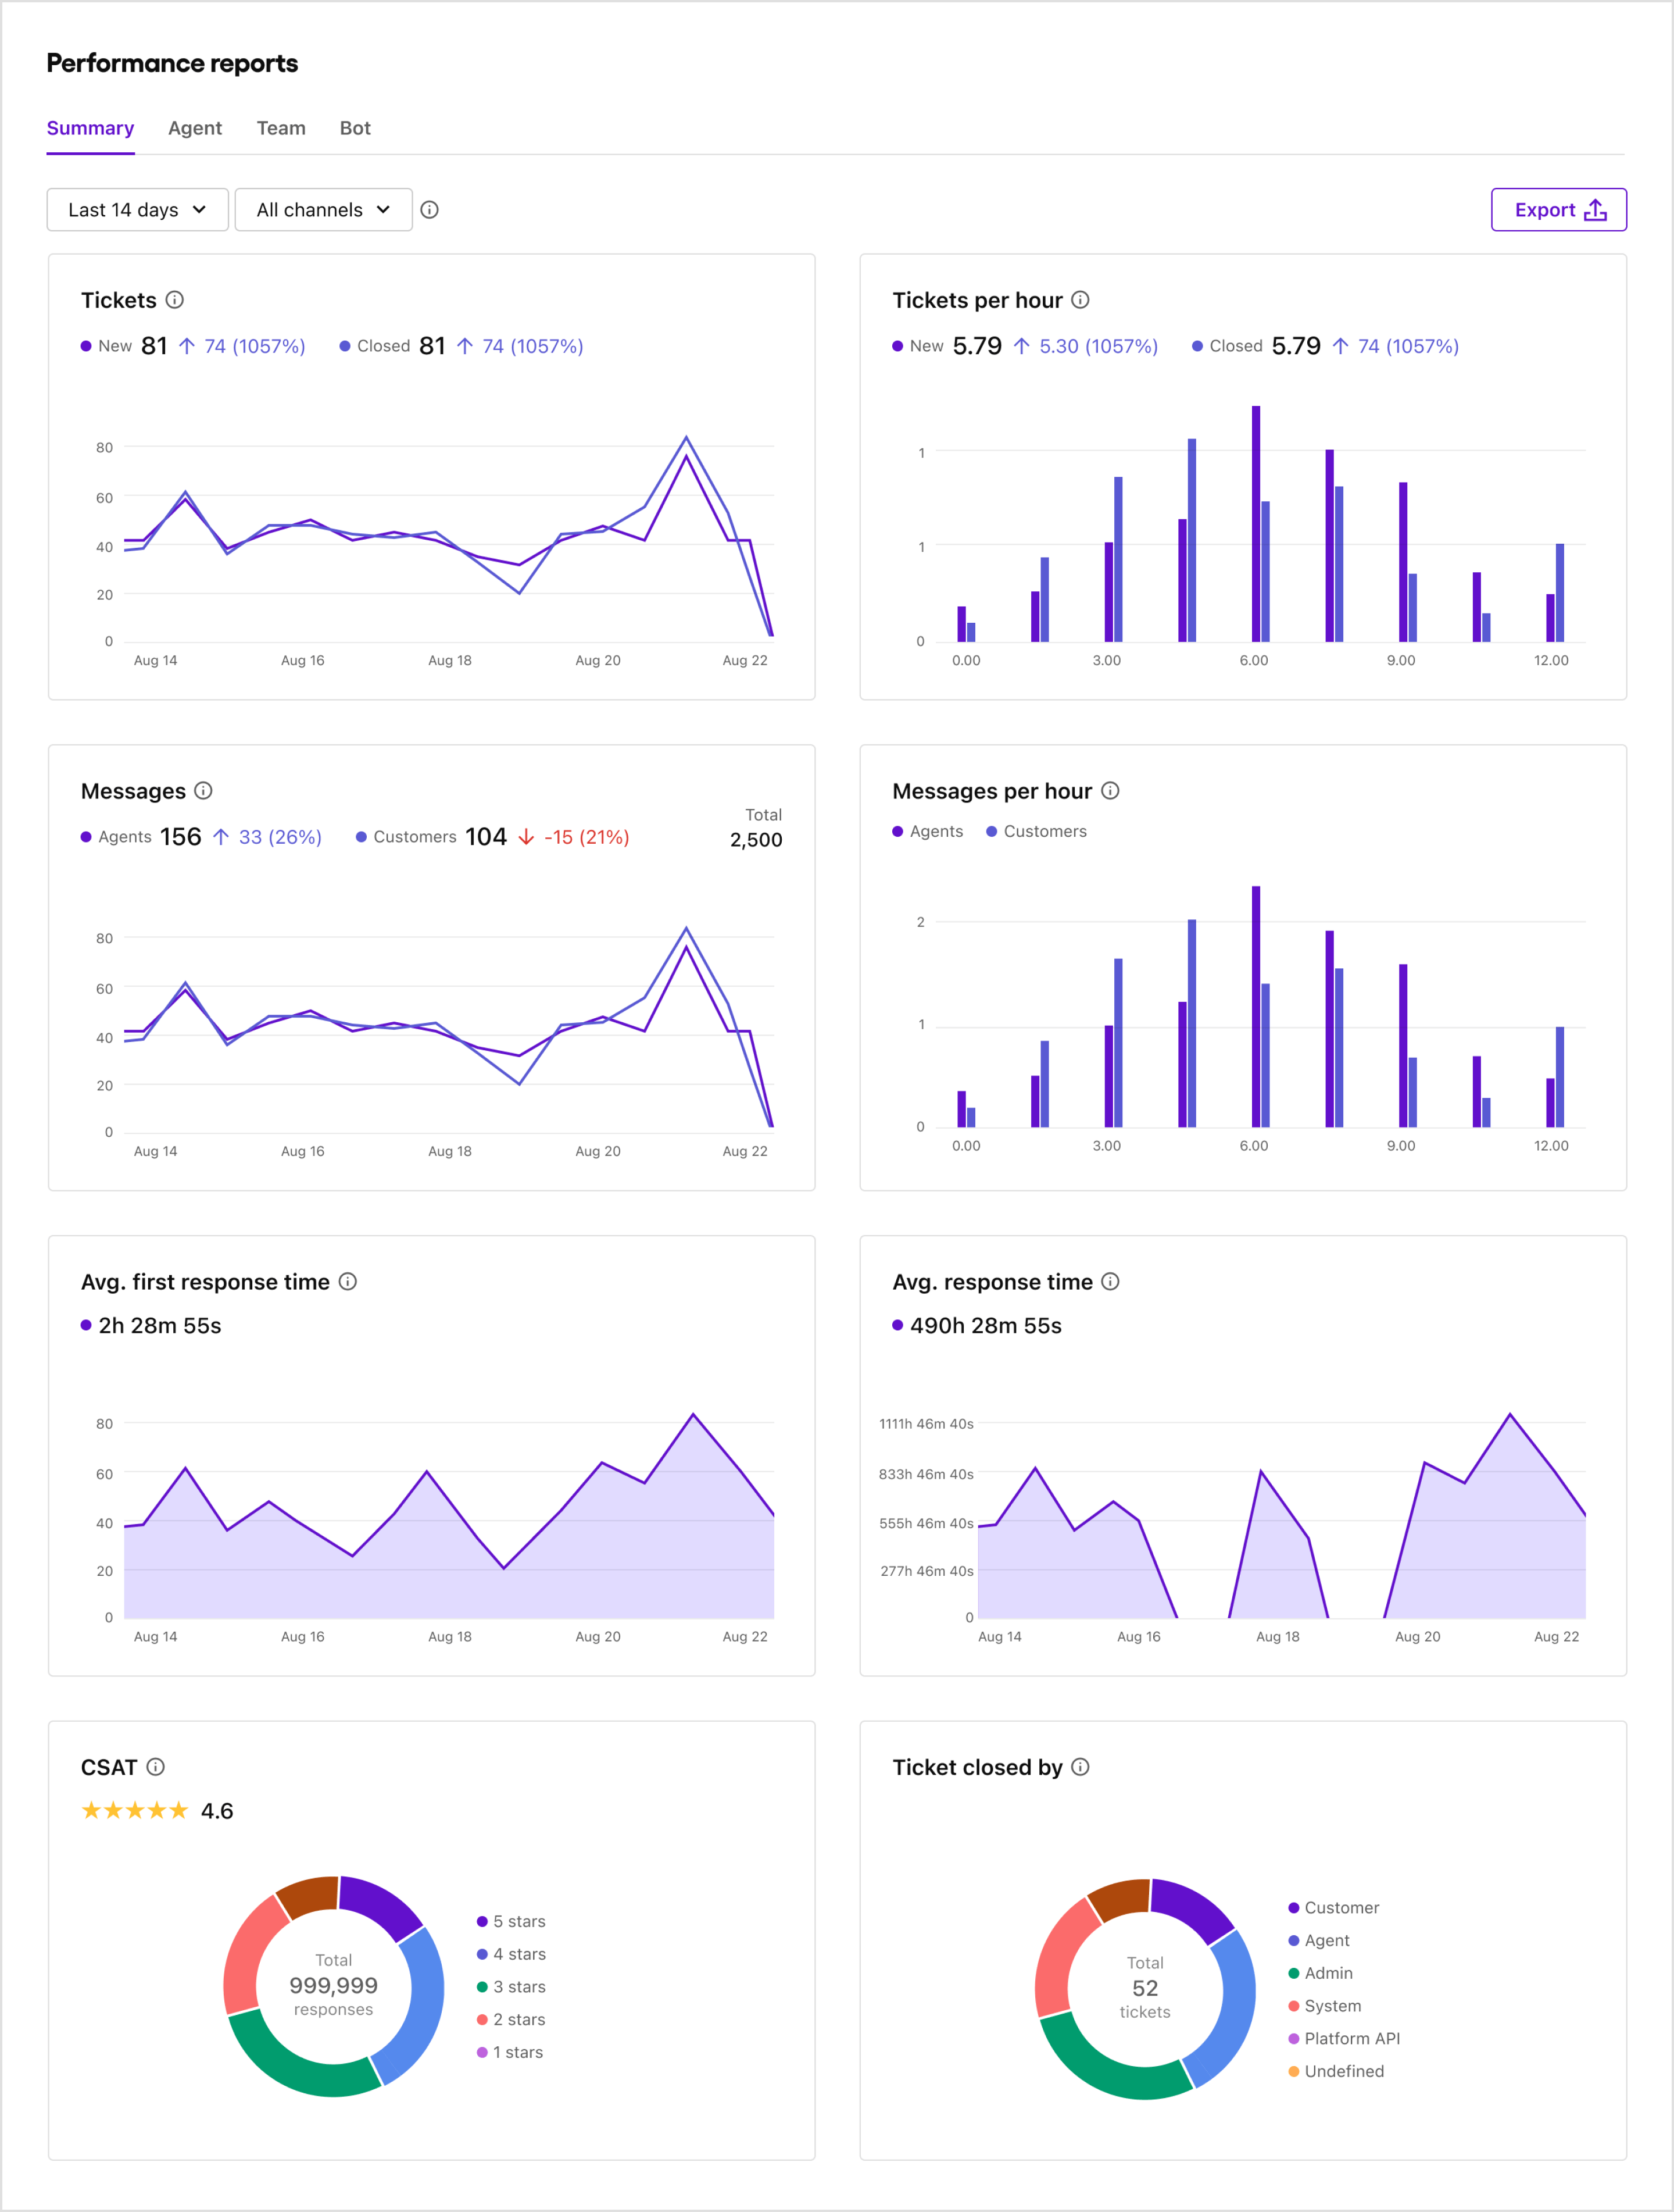Switch to the Agent tab
This screenshot has height=2212, width=1674.
pos(195,128)
